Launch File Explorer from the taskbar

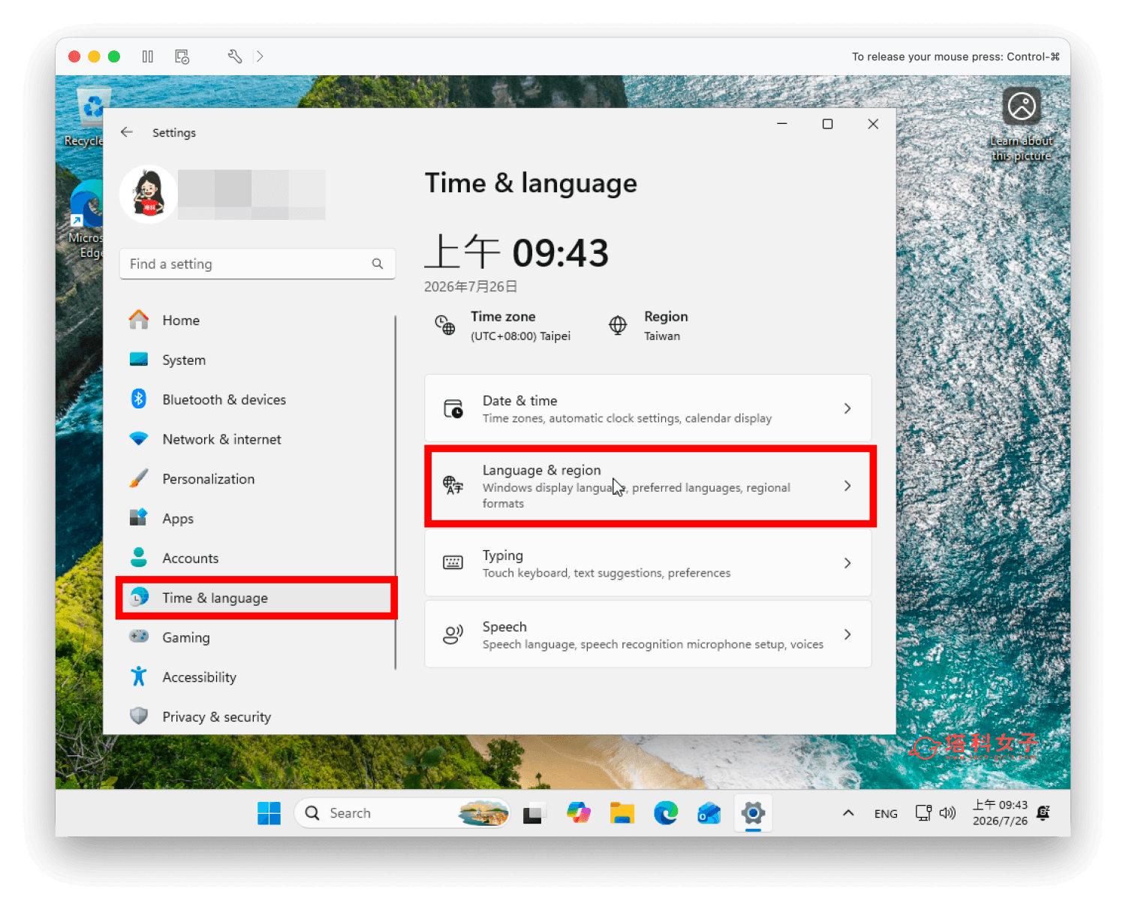[622, 812]
